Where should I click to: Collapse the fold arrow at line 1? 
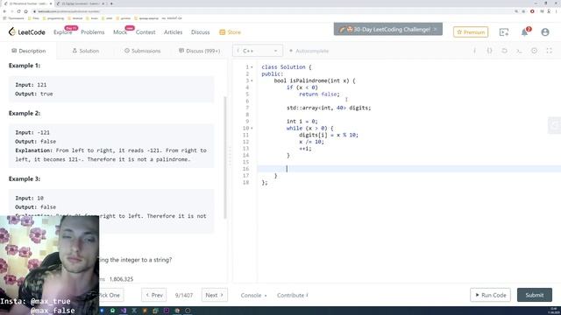point(252,67)
